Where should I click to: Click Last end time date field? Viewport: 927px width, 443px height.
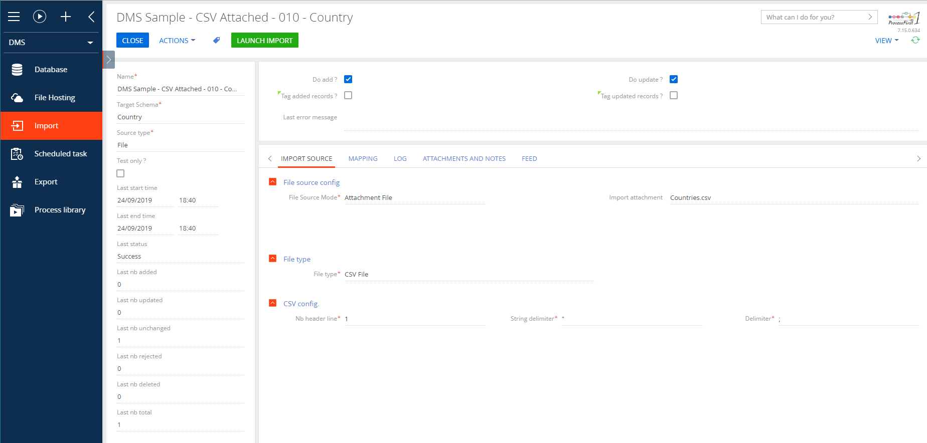click(x=144, y=229)
